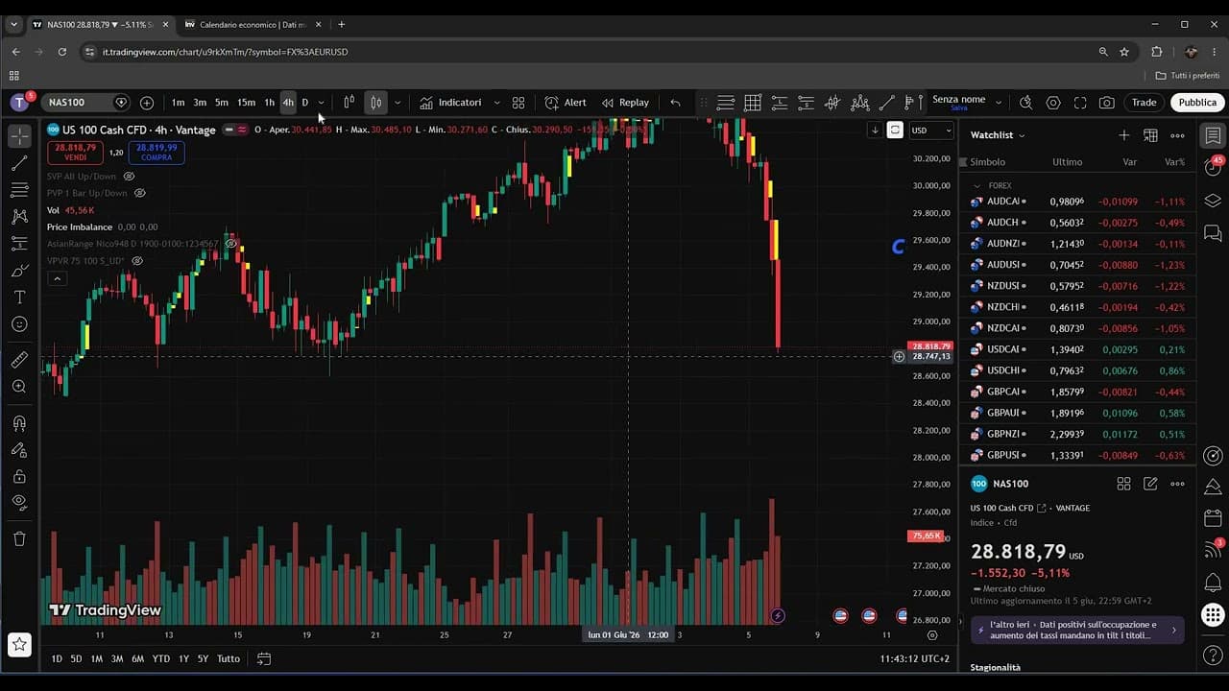Select the text annotation tool

[x=19, y=298]
